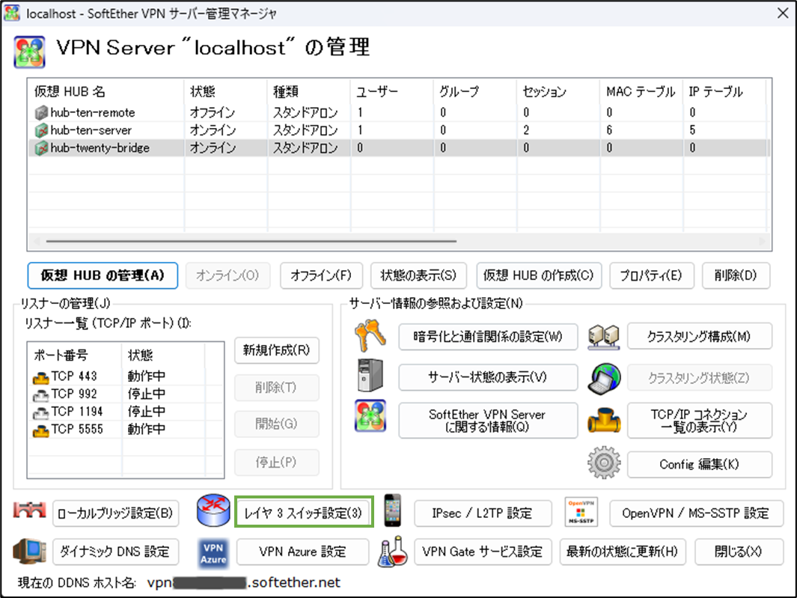Click the clustering computers icon near クラスタリング構成
The width and height of the screenshot is (797, 598).
(x=603, y=336)
